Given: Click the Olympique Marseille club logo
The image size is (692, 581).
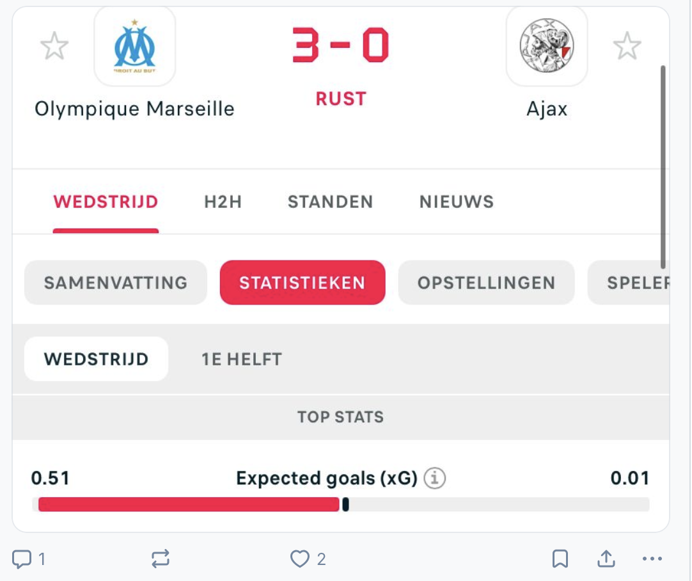Looking at the screenshot, I should tap(135, 47).
